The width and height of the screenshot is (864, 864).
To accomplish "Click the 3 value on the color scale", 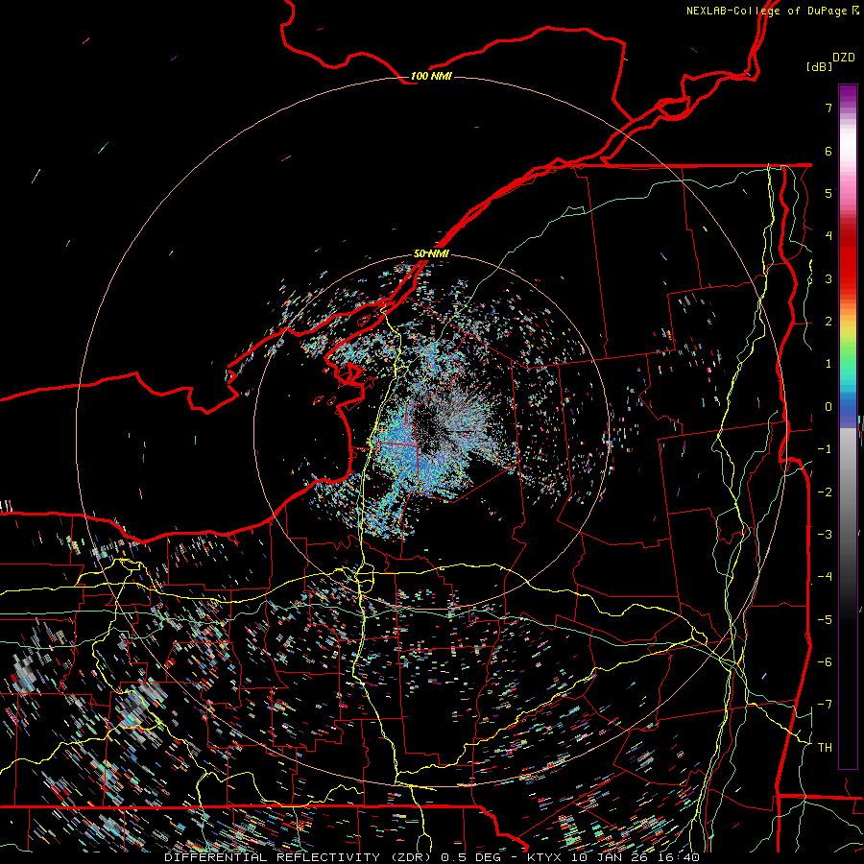I will [x=828, y=278].
